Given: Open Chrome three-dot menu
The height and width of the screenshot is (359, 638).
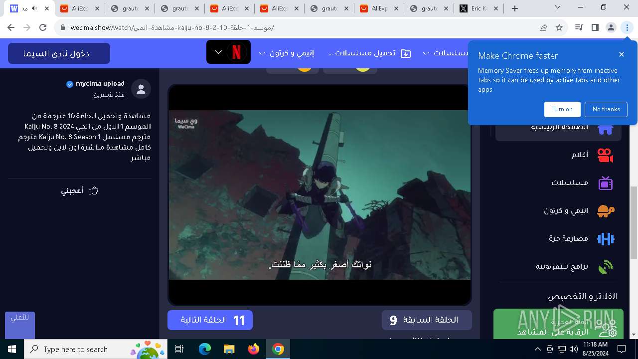Looking at the screenshot, I should (627, 27).
